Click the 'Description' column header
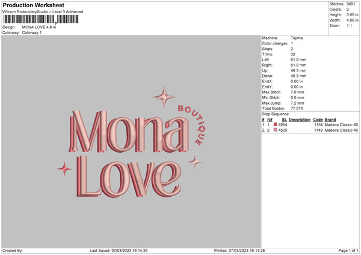 point(300,120)
